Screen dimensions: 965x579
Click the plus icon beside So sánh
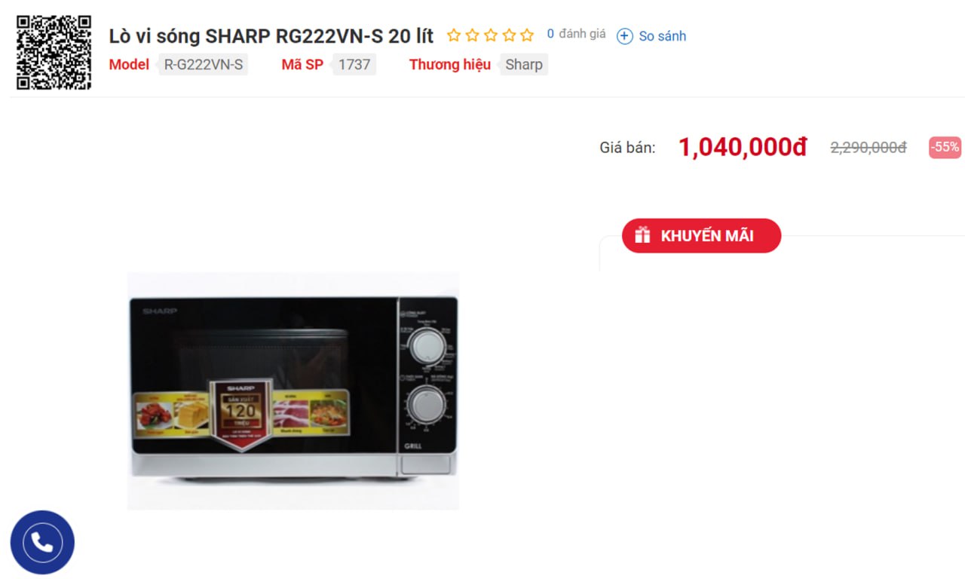(x=625, y=36)
